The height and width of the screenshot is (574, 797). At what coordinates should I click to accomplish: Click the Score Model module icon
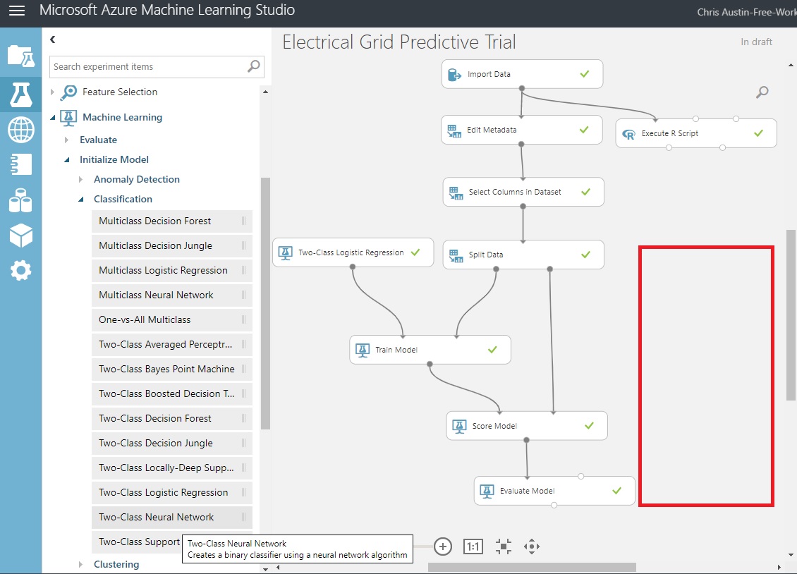pyautogui.click(x=459, y=426)
